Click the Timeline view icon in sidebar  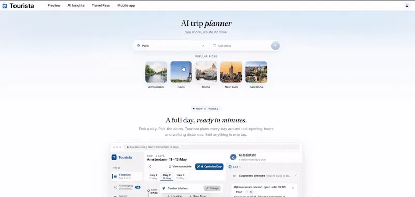pos(115,176)
